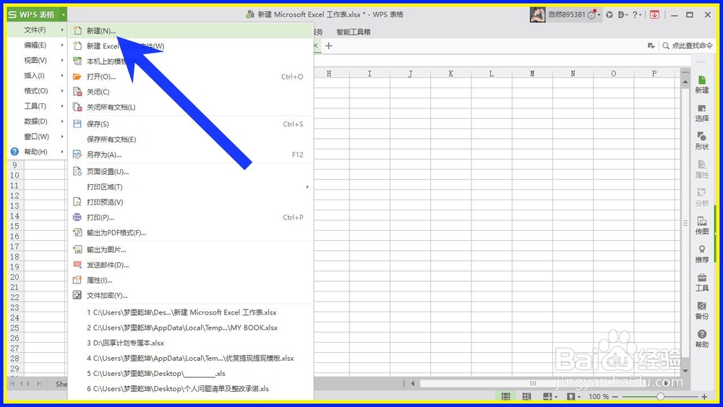This screenshot has height=407, width=723.
Task: Click the 打印(P) printer icon
Action: (x=77, y=217)
